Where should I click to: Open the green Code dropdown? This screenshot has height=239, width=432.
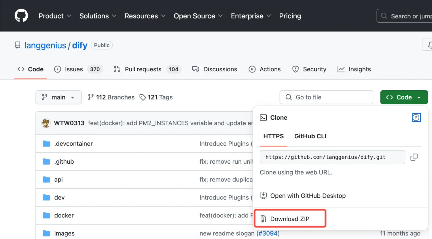pos(404,97)
